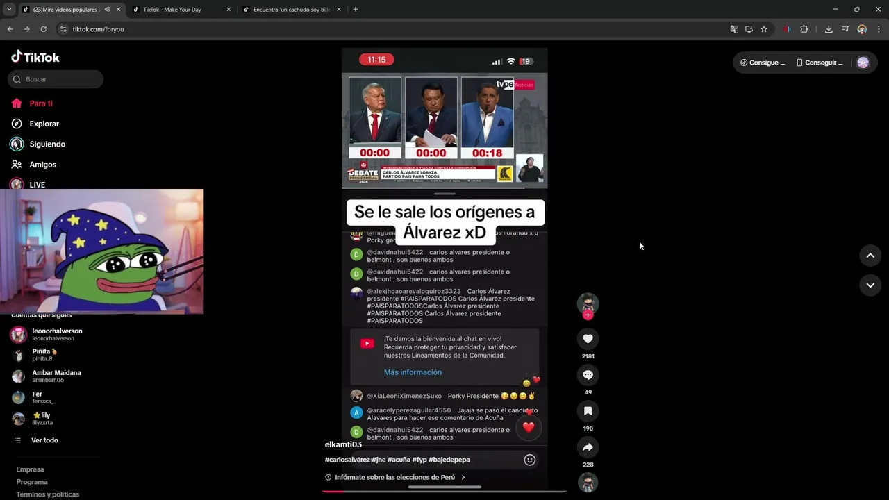This screenshot has height=500, width=889.
Task: Open the browser downloads icon
Action: 829,29
